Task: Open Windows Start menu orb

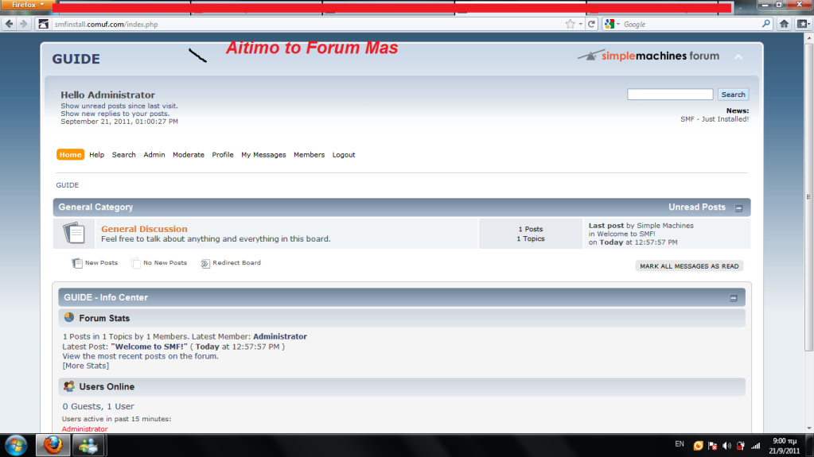Action: (x=17, y=444)
